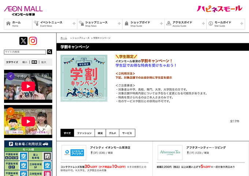The height and width of the screenshot is (176, 249).
Task: Set text size to 標準
Action: pyautogui.click(x=34, y=62)
